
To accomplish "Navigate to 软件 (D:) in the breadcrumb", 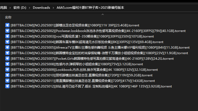I will tap(20, 8).
